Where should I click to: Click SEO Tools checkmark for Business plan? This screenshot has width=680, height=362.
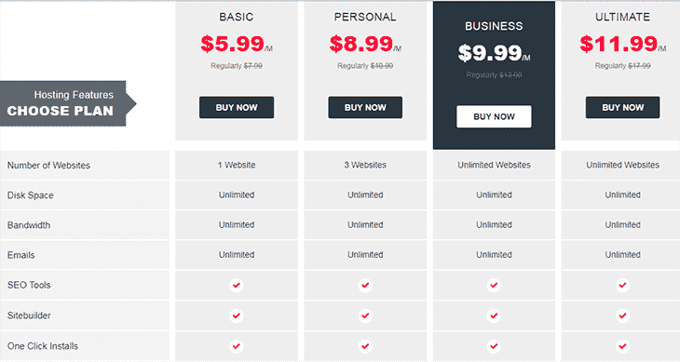[x=494, y=286]
